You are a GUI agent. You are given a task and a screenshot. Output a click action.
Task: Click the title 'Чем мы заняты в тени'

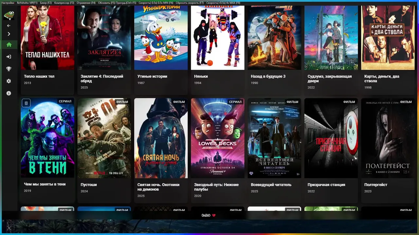coord(45,184)
